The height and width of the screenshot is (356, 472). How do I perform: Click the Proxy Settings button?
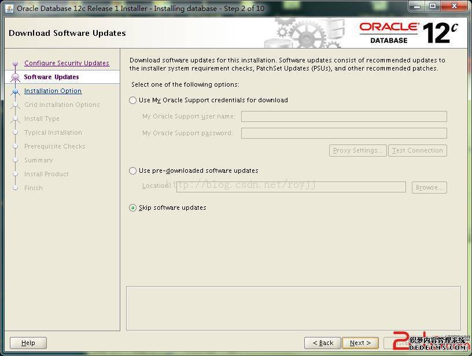point(357,150)
